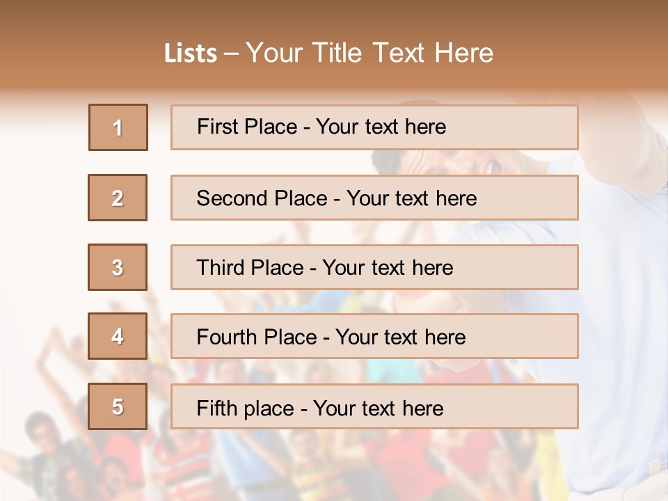Image resolution: width=668 pixels, height=501 pixels.
Task: Click the number 1 box
Action: [118, 127]
